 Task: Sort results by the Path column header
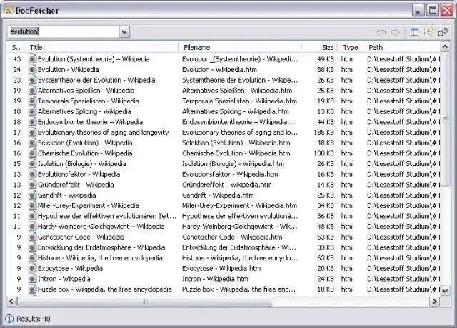(x=402, y=48)
